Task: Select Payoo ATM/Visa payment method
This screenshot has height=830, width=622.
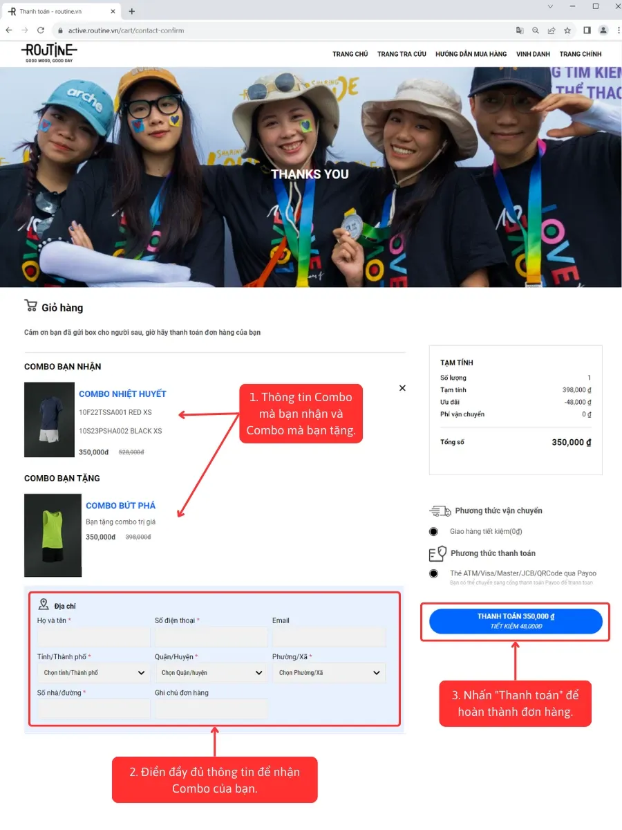Action: [433, 573]
